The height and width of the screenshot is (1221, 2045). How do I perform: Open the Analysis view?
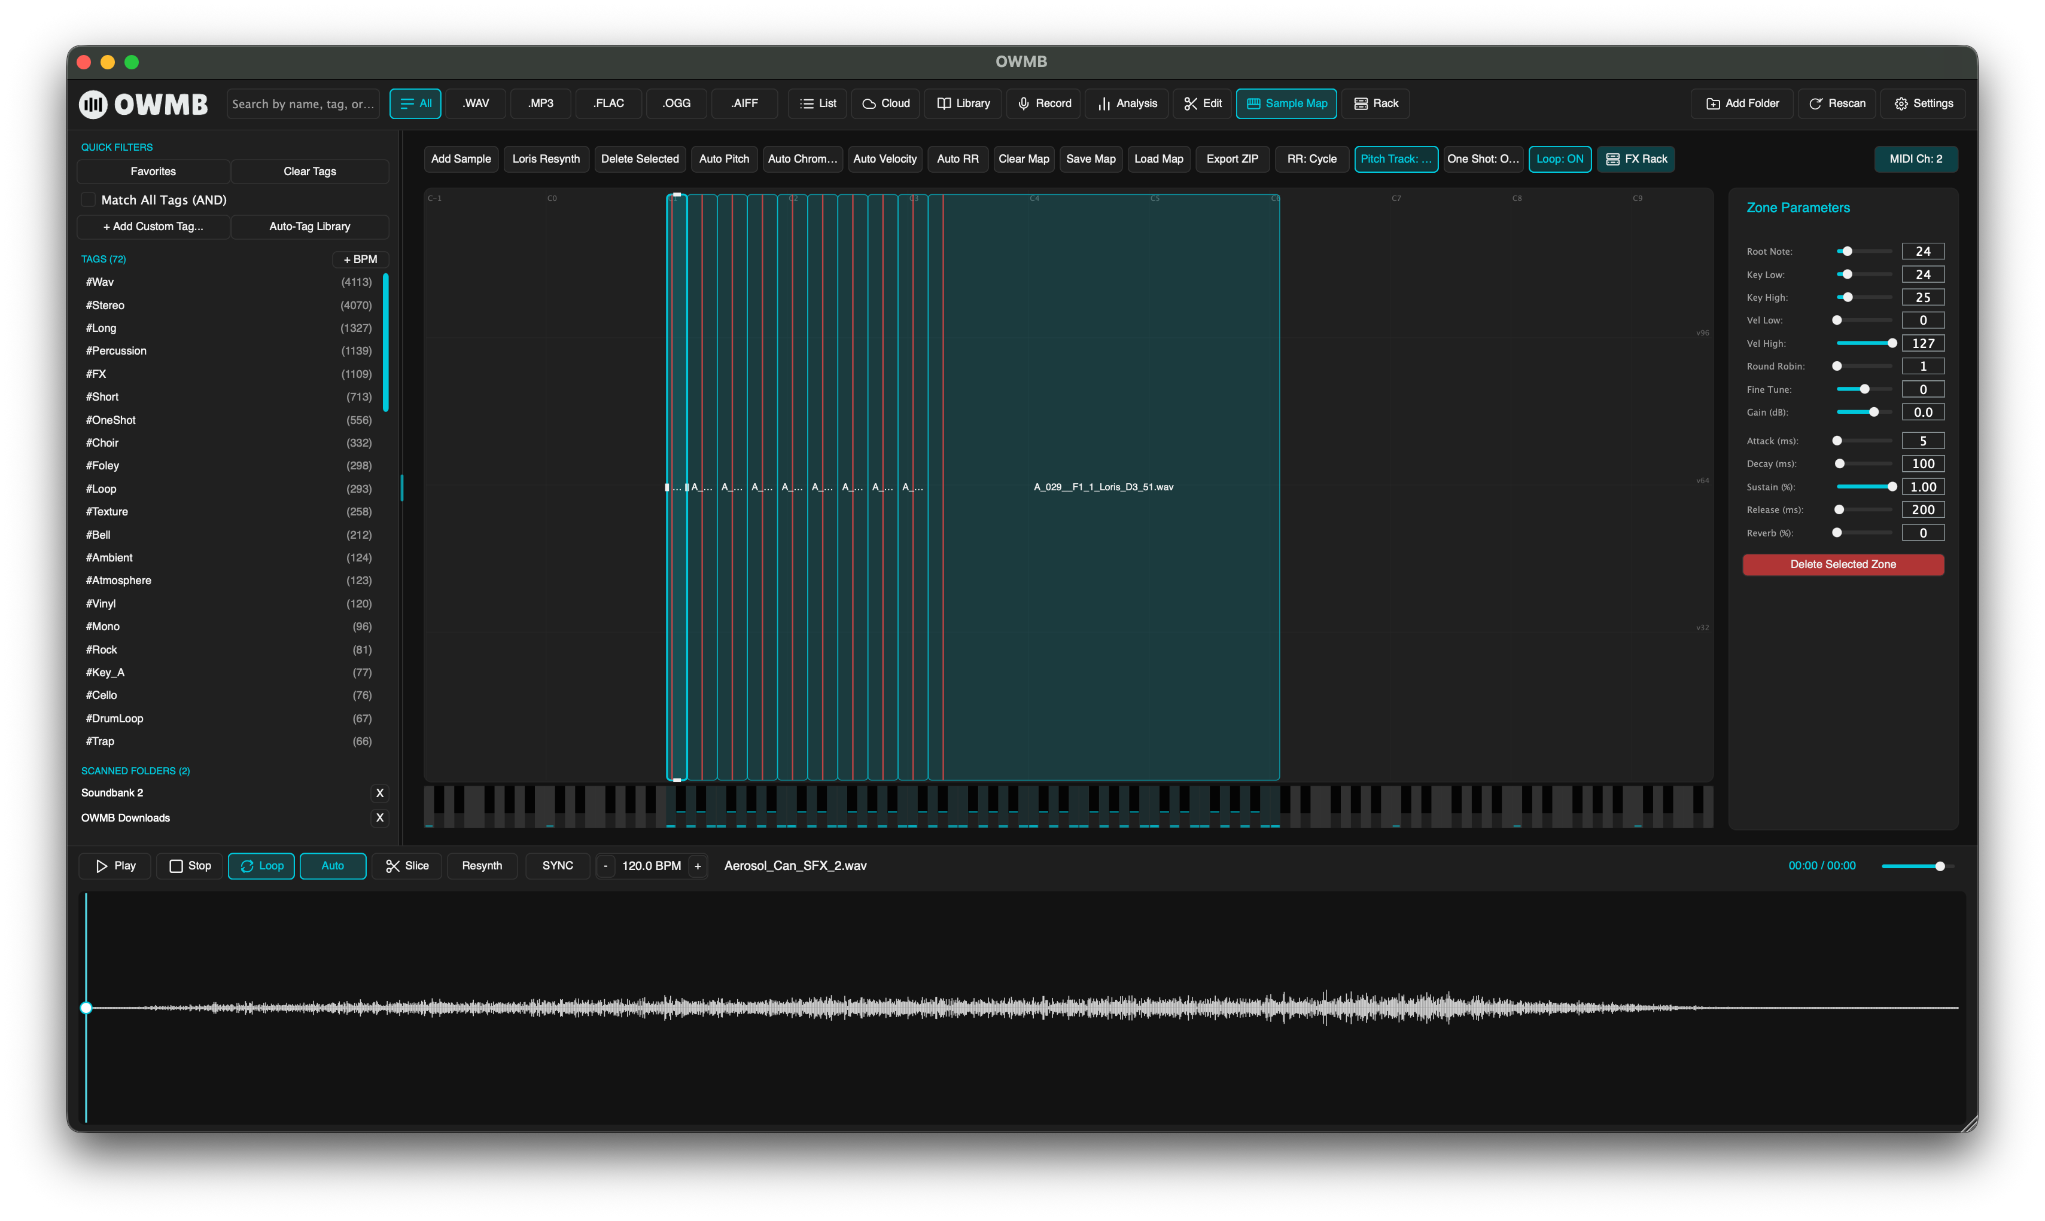(x=1126, y=103)
